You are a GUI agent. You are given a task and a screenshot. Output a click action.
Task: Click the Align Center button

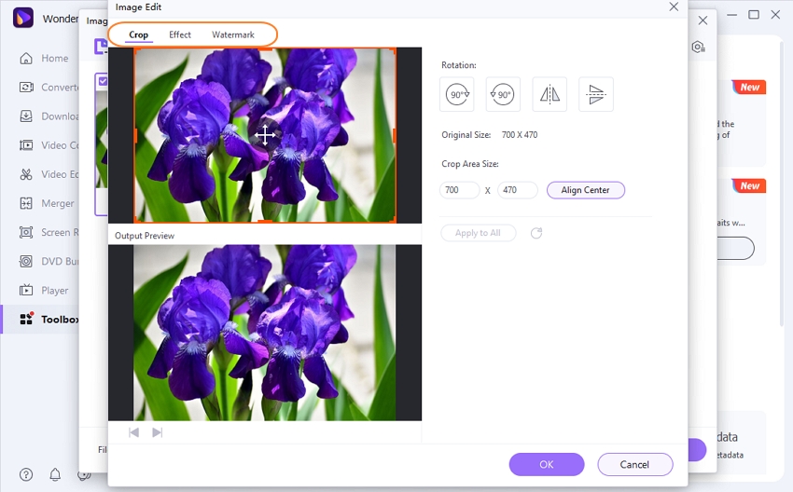[586, 190]
